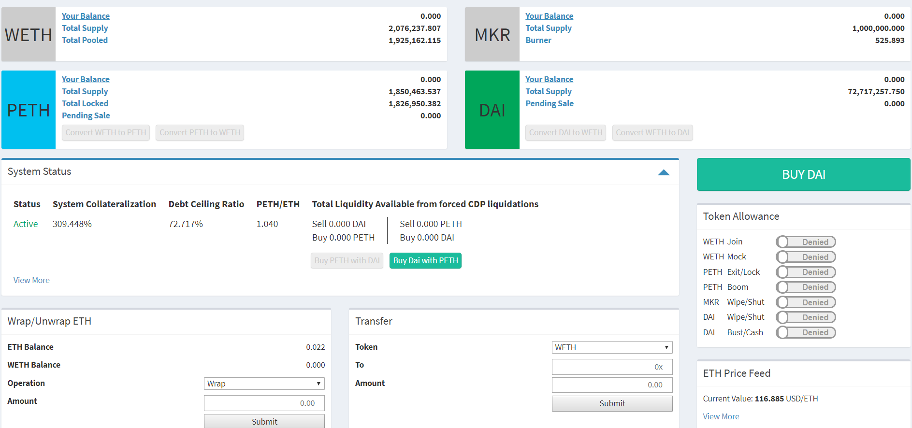Focus the Wrap/Unwrap Amount input field
Viewport: 912px width, 428px height.
pyautogui.click(x=264, y=403)
